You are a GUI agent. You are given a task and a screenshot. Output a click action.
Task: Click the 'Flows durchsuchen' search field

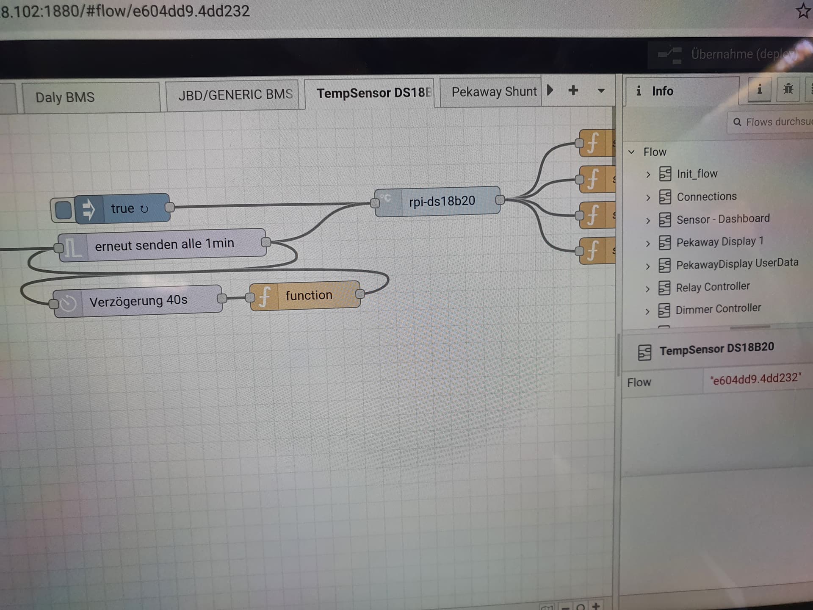(x=771, y=122)
